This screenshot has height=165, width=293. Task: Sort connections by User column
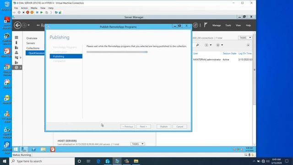(x=195, y=54)
